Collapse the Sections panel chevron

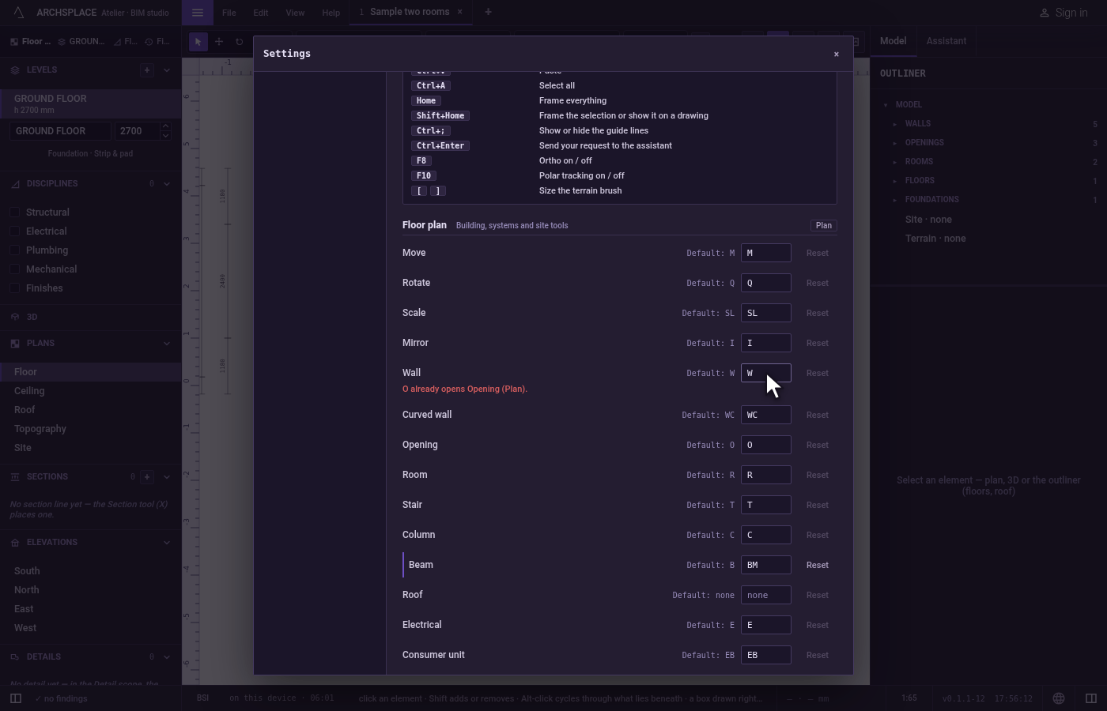(167, 476)
